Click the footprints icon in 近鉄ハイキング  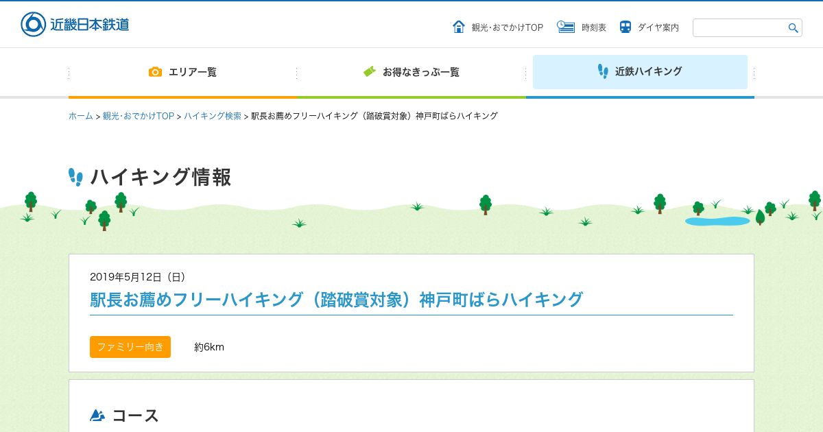point(603,71)
